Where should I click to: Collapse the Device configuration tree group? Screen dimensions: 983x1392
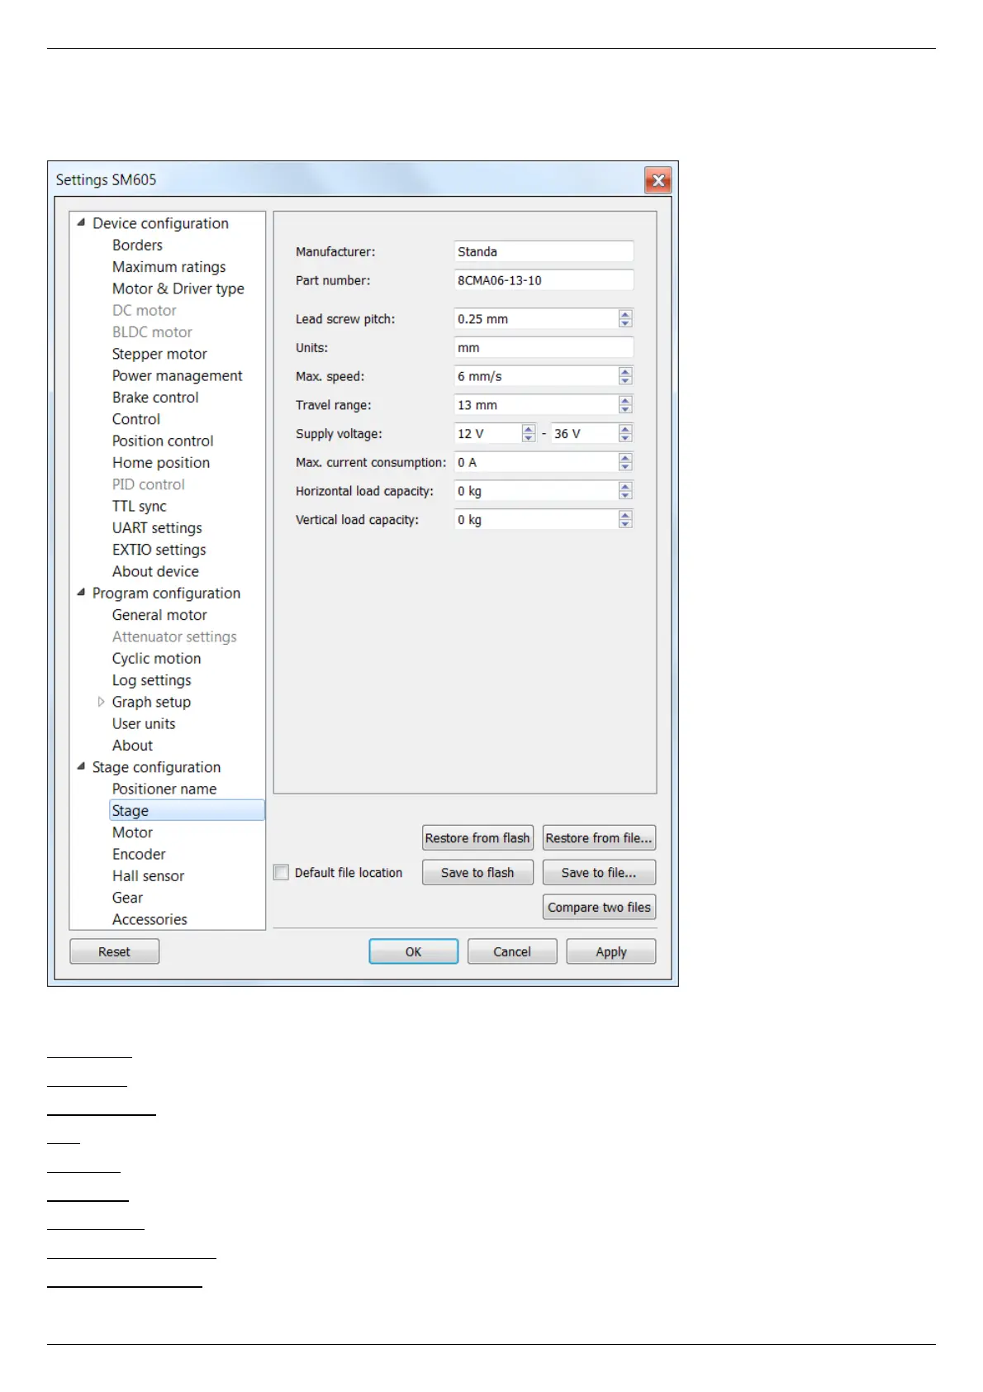pos(81,222)
